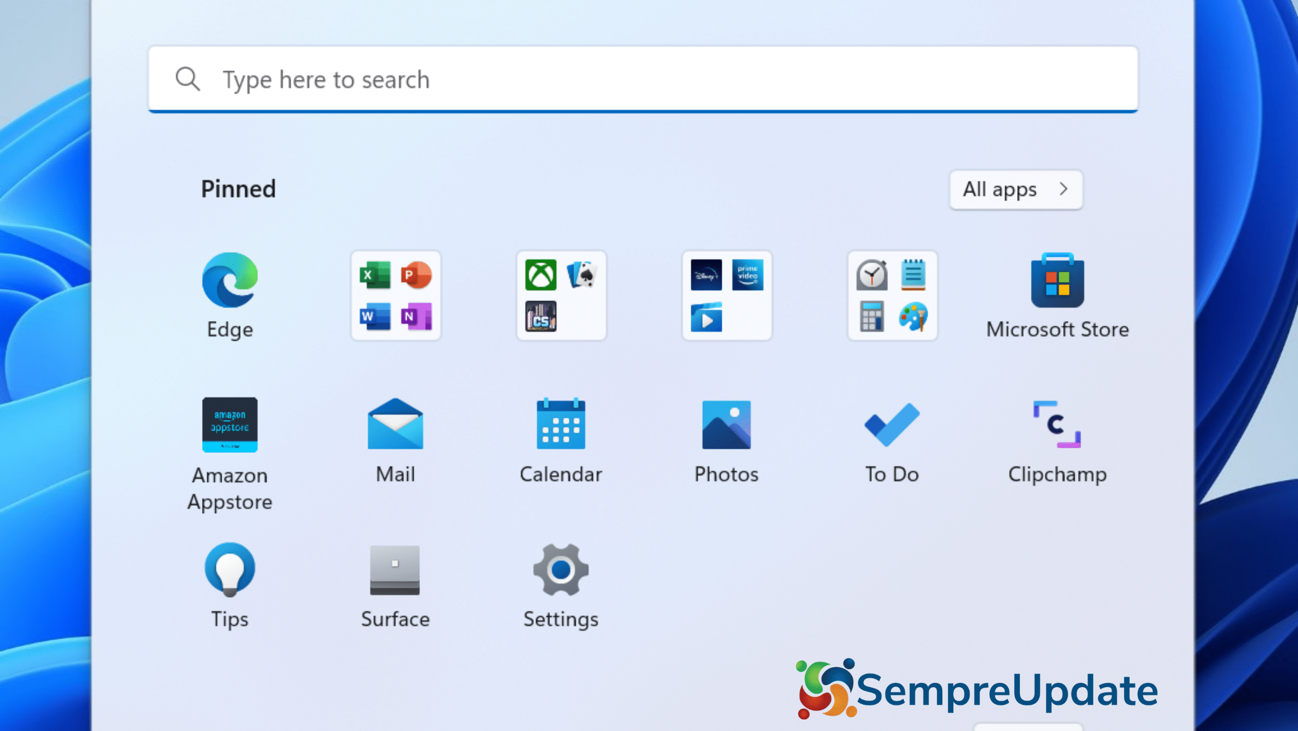Image resolution: width=1298 pixels, height=731 pixels.
Task: Launch PowerPoint from the Office folder
Action: (416, 275)
